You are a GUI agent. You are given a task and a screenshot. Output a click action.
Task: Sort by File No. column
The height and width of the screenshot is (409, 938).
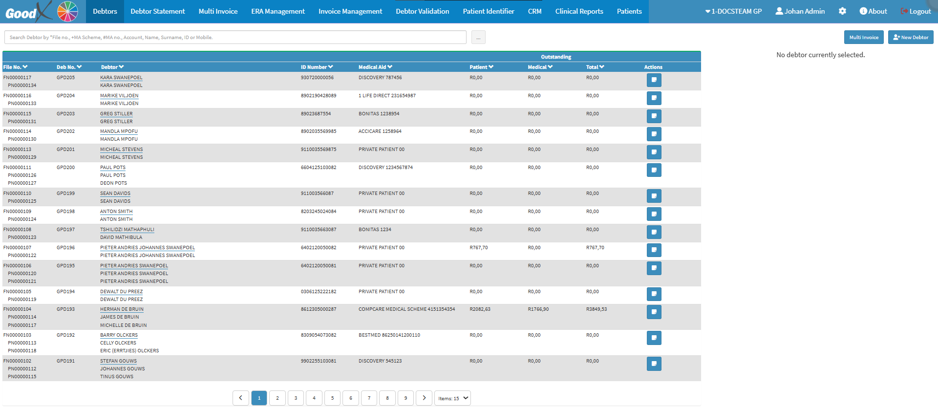(x=15, y=67)
